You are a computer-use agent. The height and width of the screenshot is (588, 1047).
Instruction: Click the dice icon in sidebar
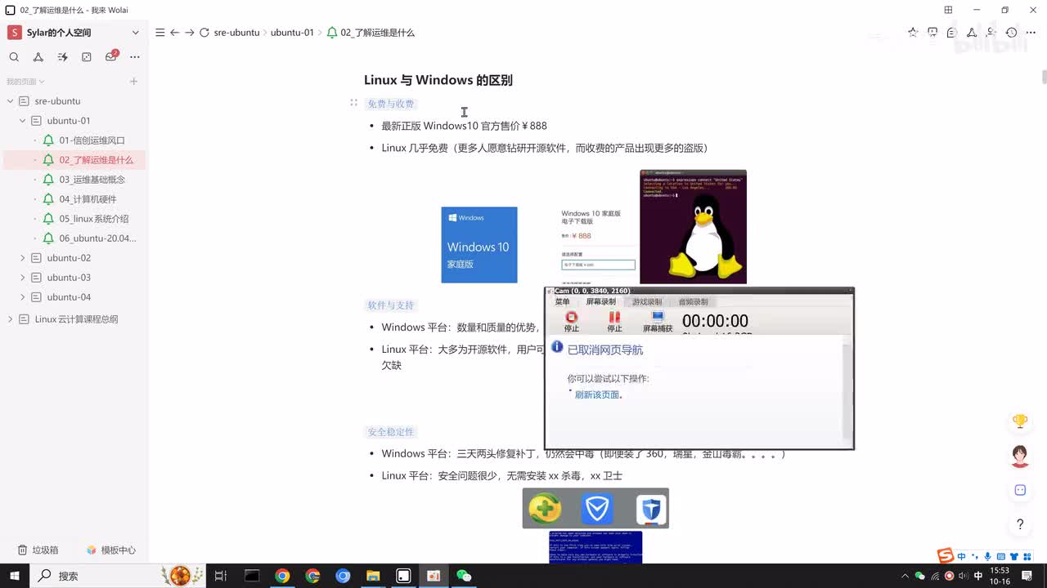pos(87,57)
